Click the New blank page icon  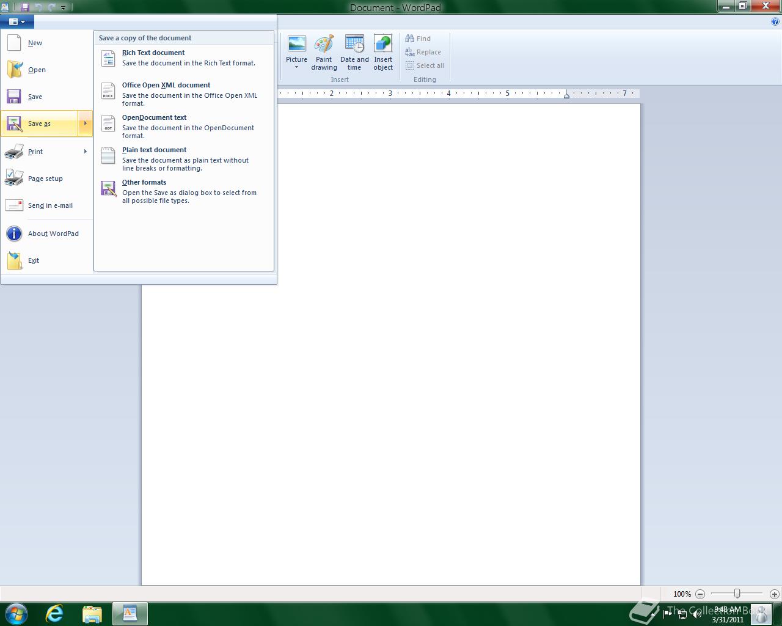pyautogui.click(x=14, y=43)
